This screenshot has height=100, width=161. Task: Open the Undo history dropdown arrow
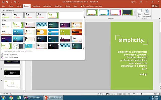coord(9,2)
